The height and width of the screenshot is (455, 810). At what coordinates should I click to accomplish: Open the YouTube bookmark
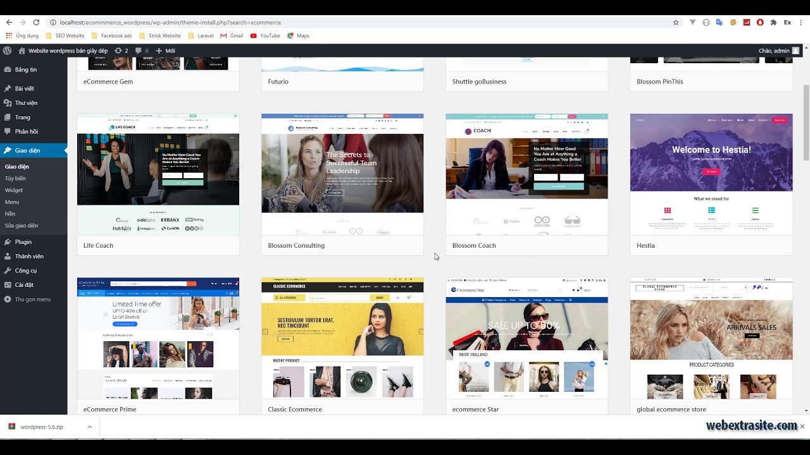tap(265, 36)
